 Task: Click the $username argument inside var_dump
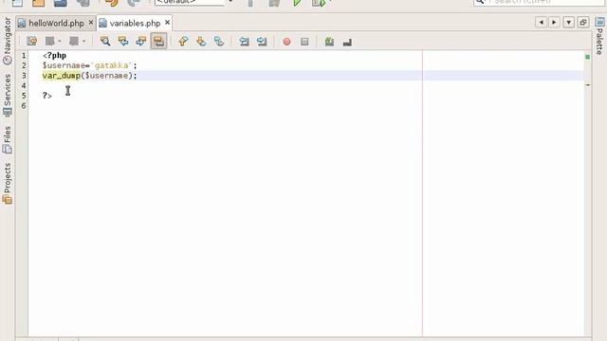(106, 76)
